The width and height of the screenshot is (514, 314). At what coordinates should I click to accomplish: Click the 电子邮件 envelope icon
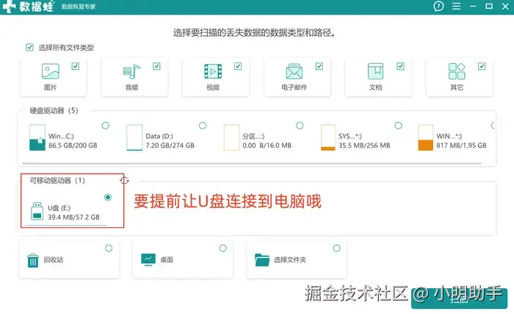pos(294,71)
